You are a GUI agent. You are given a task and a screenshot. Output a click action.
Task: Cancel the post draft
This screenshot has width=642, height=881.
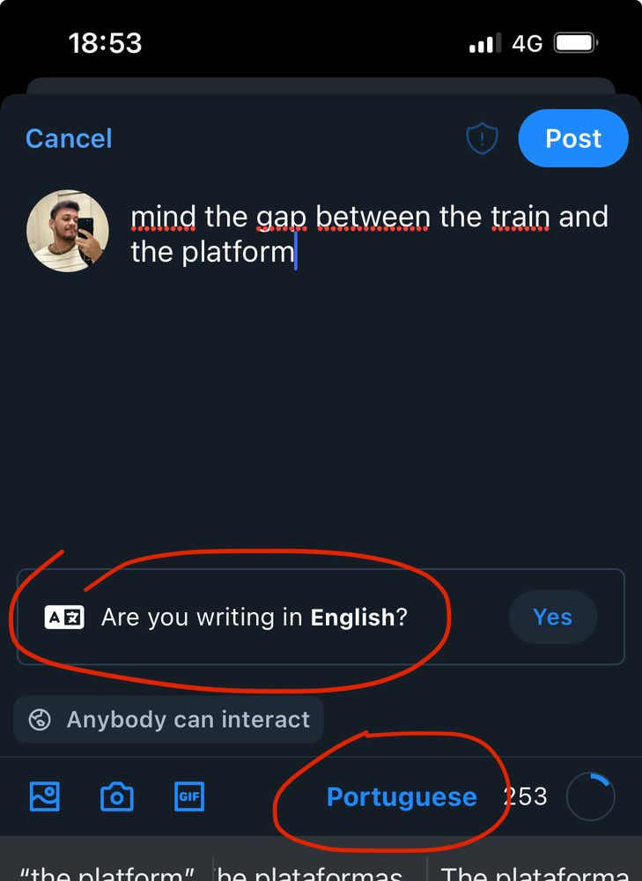pos(69,139)
